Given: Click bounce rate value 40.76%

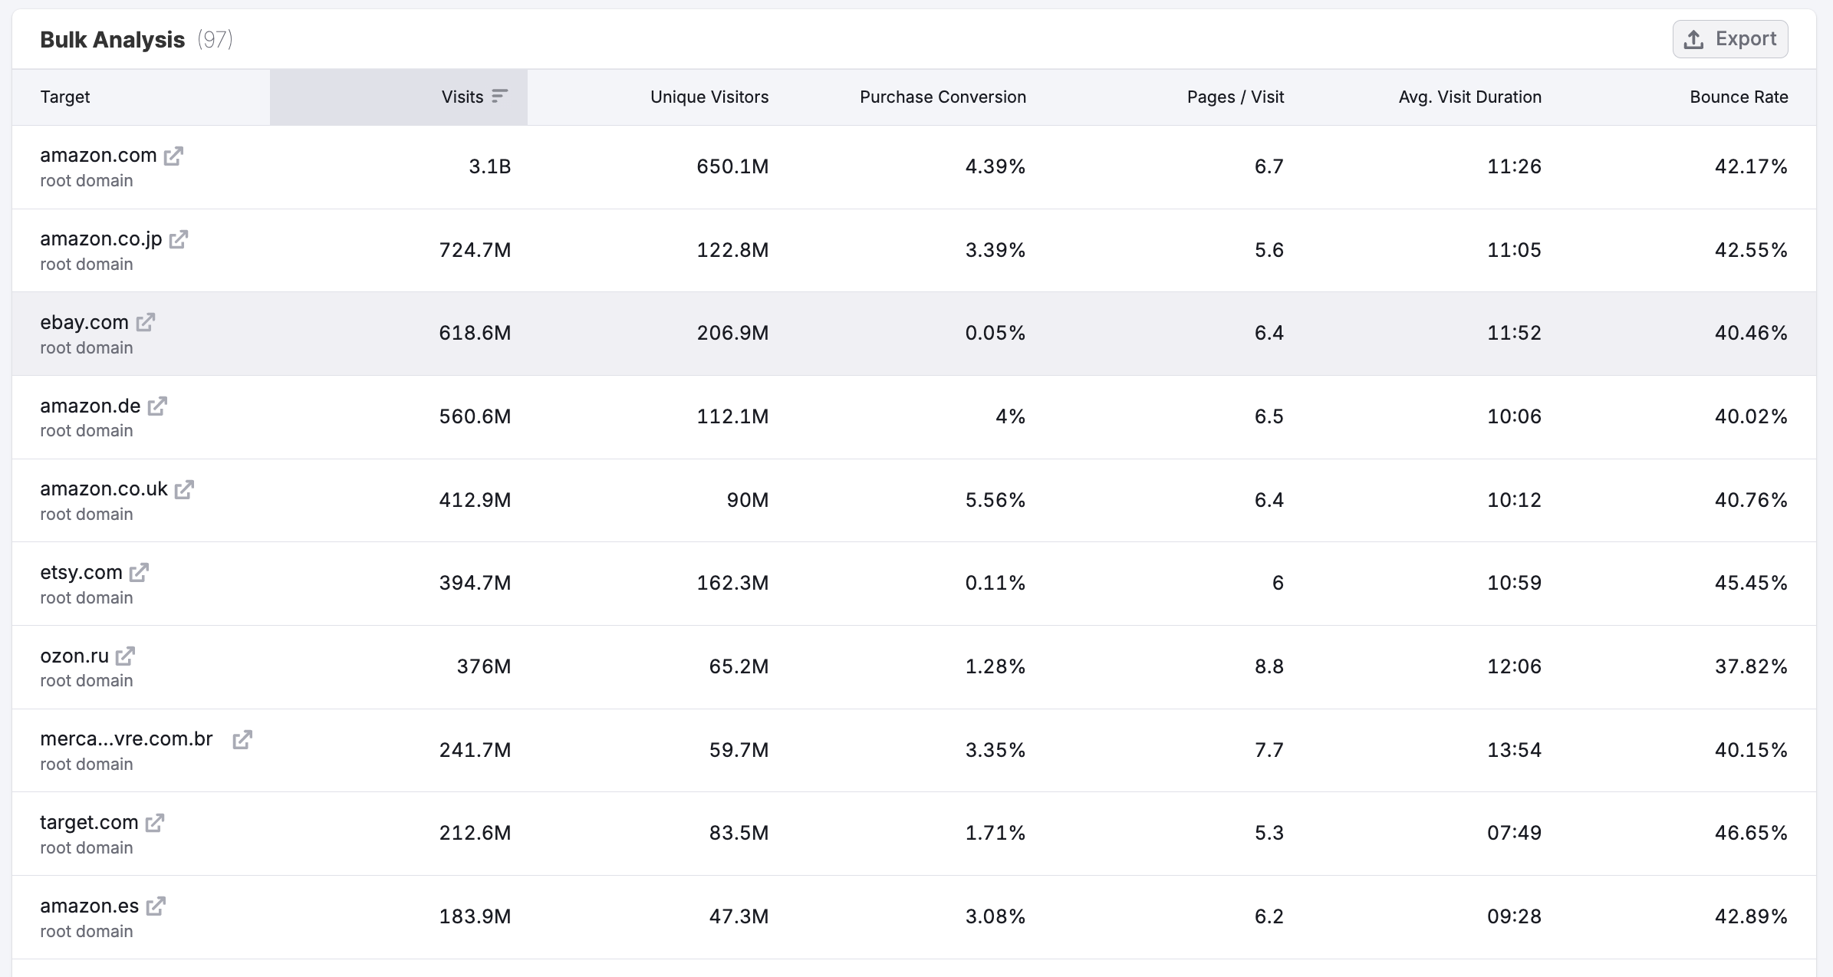Looking at the screenshot, I should coord(1752,500).
